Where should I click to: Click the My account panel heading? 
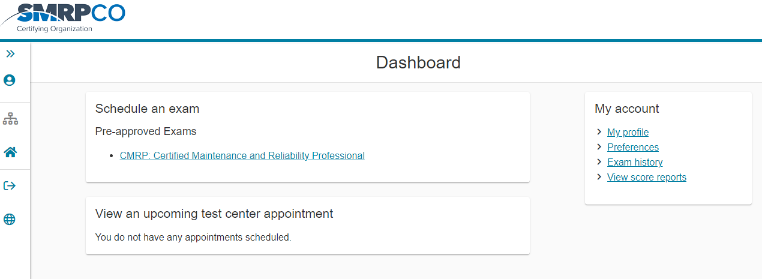[626, 109]
